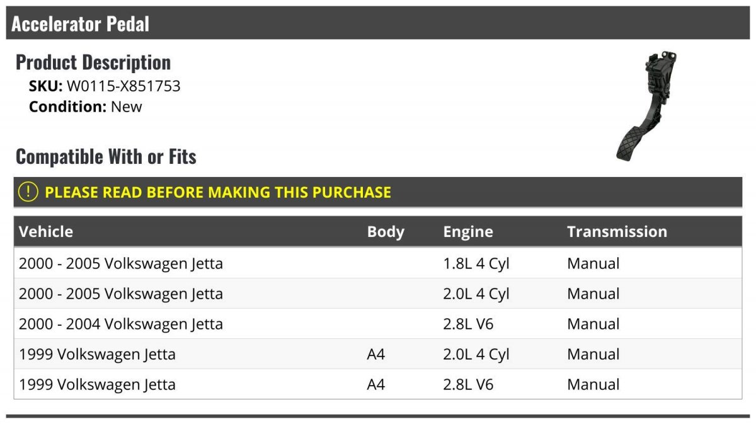Select the Engine column header

[468, 231]
